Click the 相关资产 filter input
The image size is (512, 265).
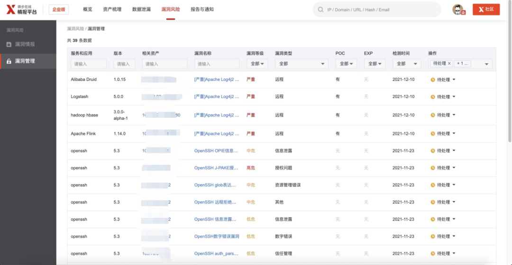165,64
